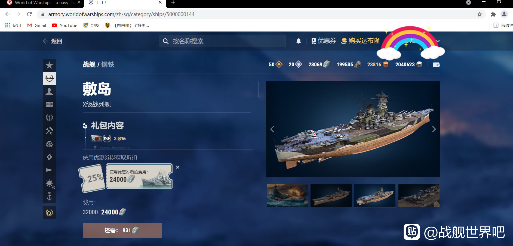513x246 pixels.
Task: Select the battle scene explosion thumbnail
Action: click(x=287, y=196)
